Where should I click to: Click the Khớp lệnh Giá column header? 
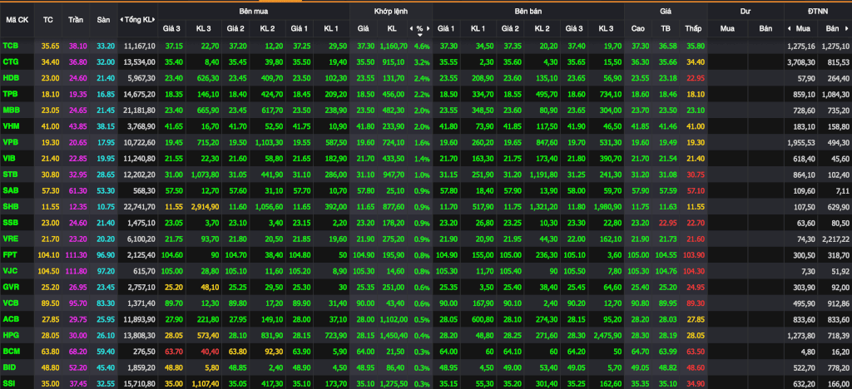(x=363, y=28)
